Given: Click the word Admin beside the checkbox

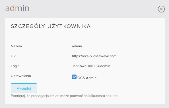Looking at the screenshot, I should click(91, 78).
